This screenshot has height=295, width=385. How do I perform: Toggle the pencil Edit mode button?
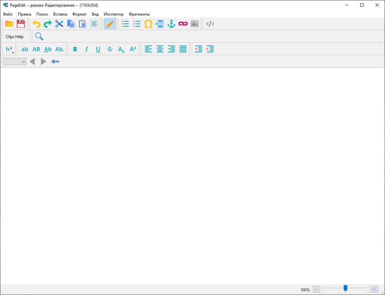(x=110, y=24)
